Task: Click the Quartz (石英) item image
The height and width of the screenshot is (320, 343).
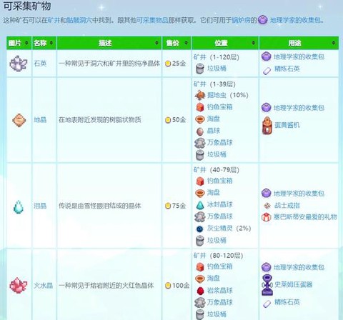Action: [x=19, y=64]
